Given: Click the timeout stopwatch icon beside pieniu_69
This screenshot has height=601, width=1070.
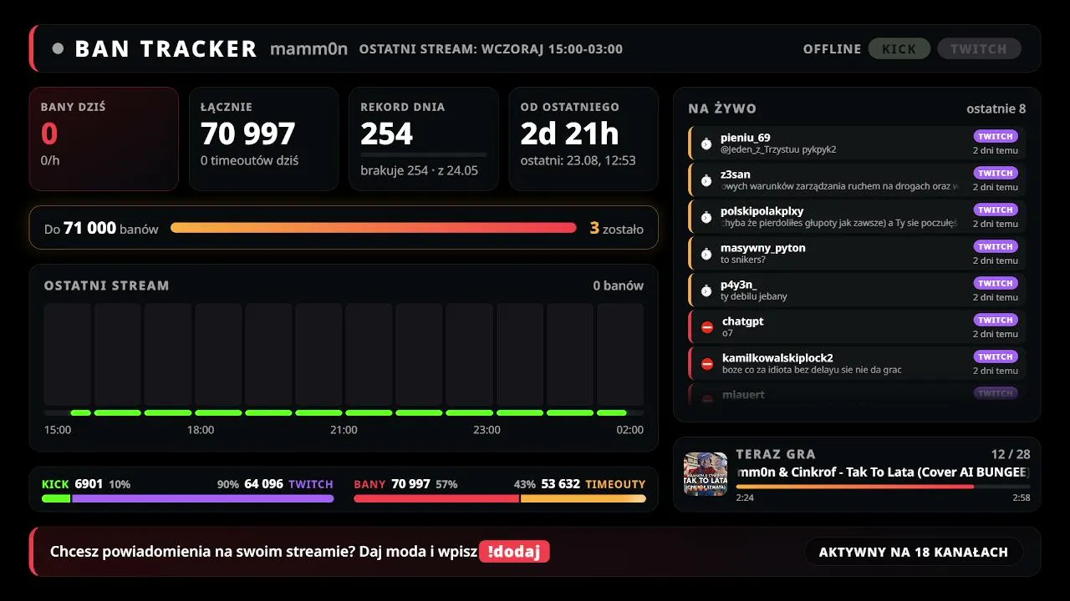Looking at the screenshot, I should 706,144.
